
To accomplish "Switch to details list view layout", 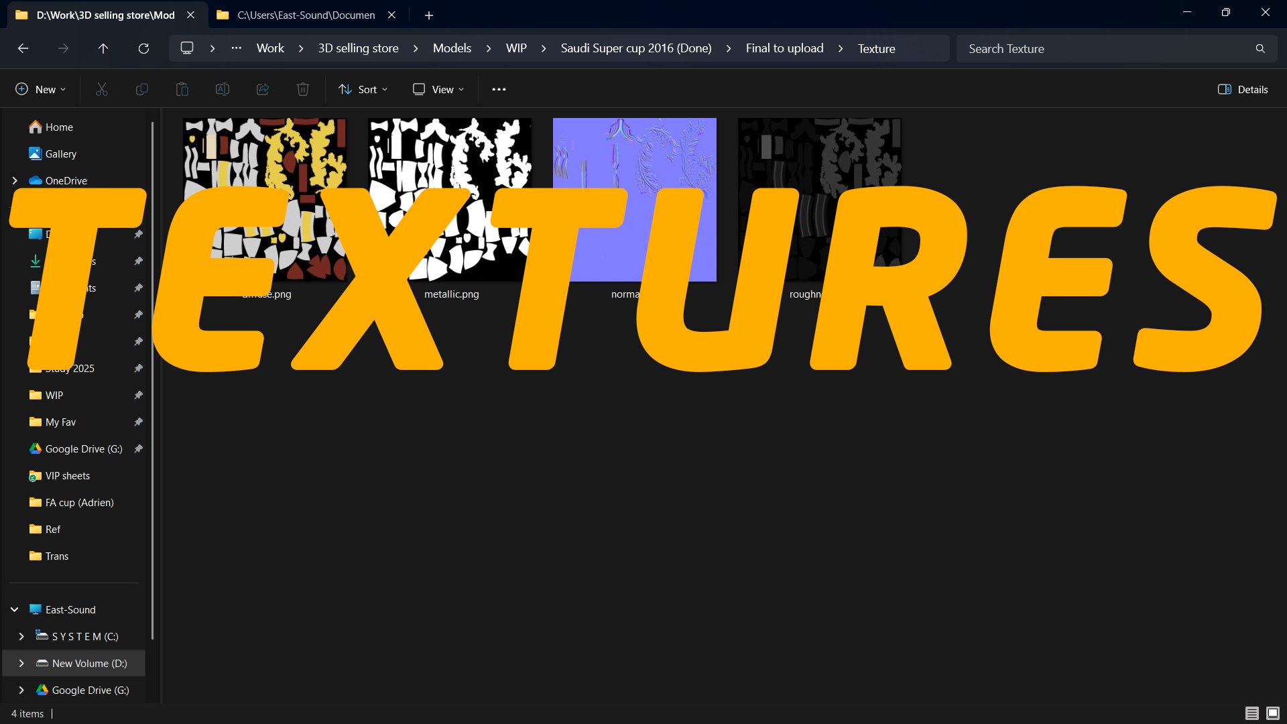I will (x=1251, y=713).
